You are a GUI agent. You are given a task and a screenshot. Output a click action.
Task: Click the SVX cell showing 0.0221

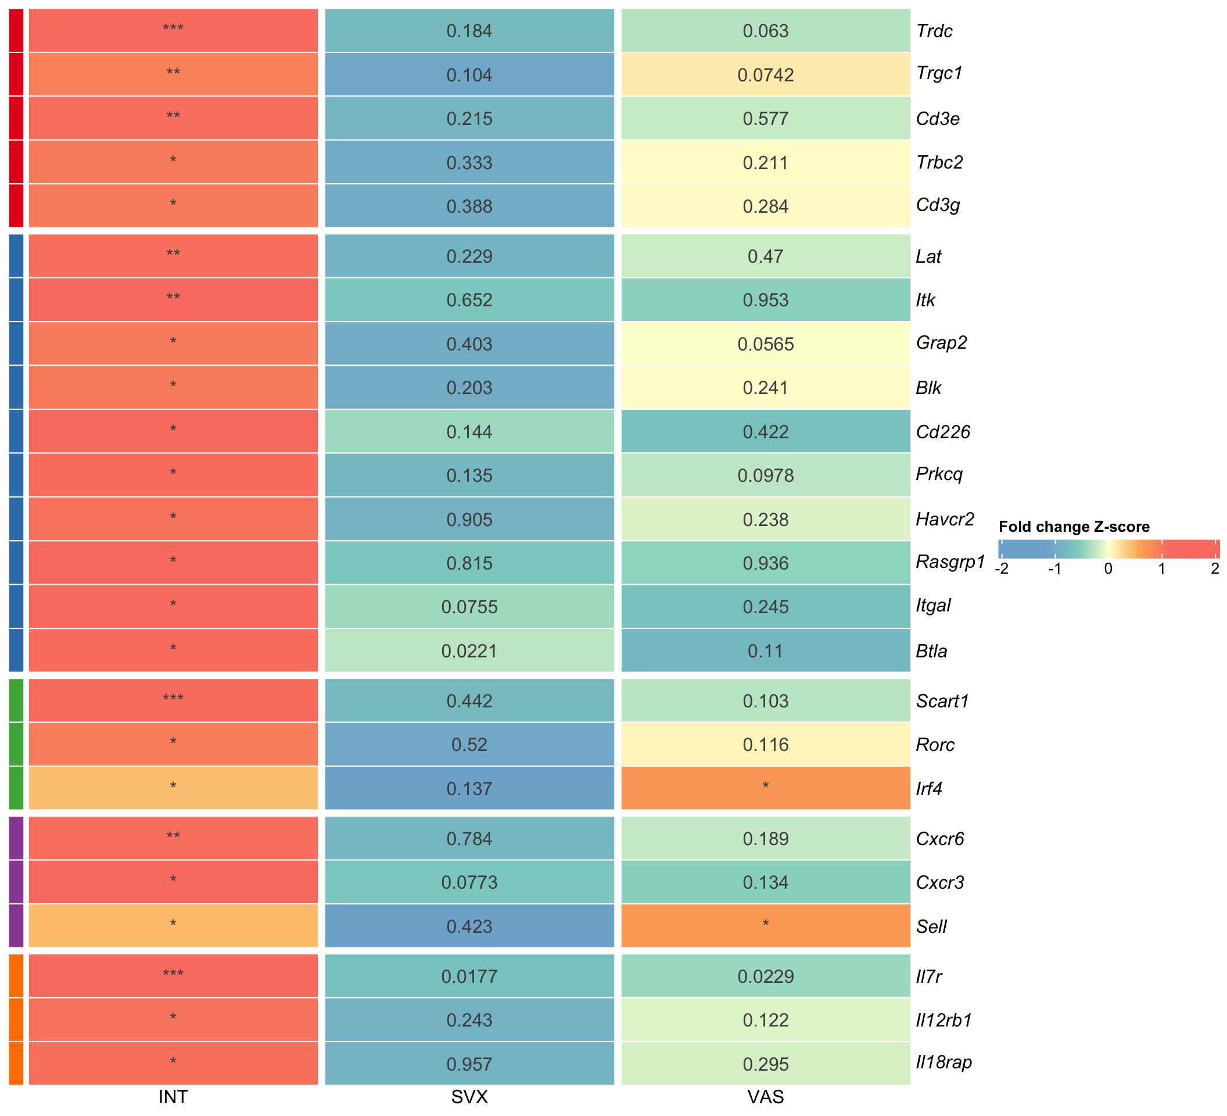pyautogui.click(x=469, y=651)
